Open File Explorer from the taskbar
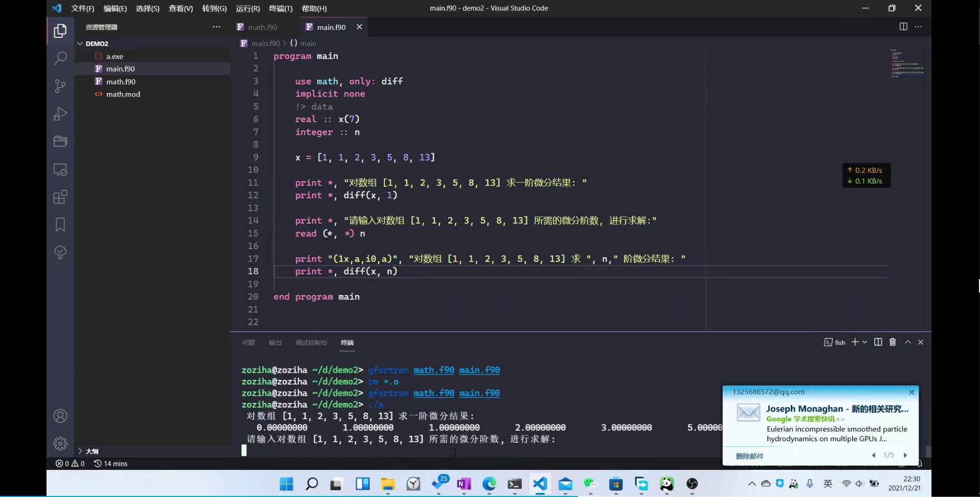The width and height of the screenshot is (980, 497). click(388, 484)
